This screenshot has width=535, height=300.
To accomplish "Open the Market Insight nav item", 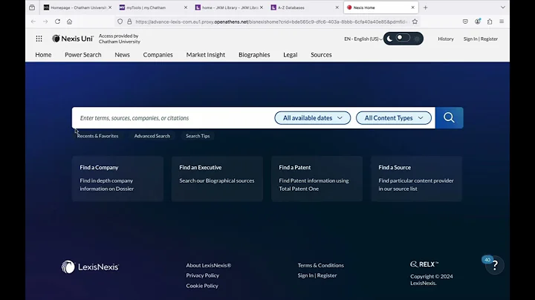I will point(206,54).
